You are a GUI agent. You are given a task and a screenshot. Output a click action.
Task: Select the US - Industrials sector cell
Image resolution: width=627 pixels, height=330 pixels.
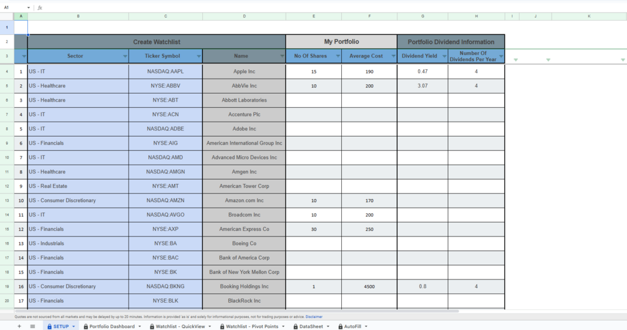(x=78, y=243)
